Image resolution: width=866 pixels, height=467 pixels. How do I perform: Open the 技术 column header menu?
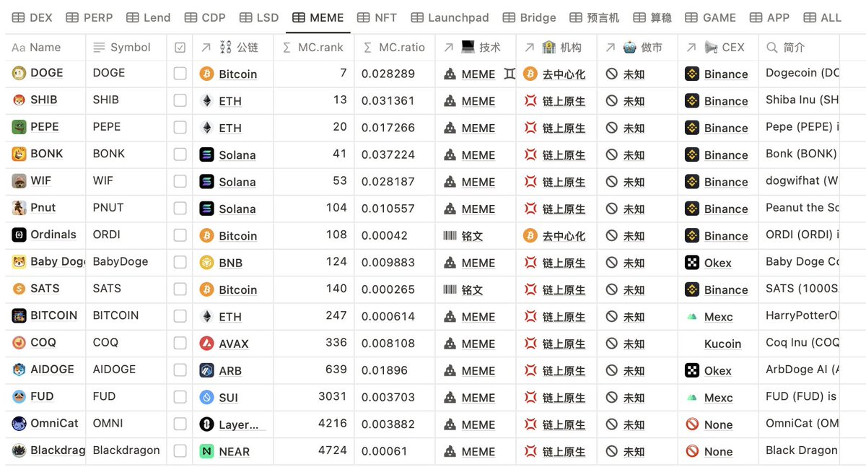[476, 48]
